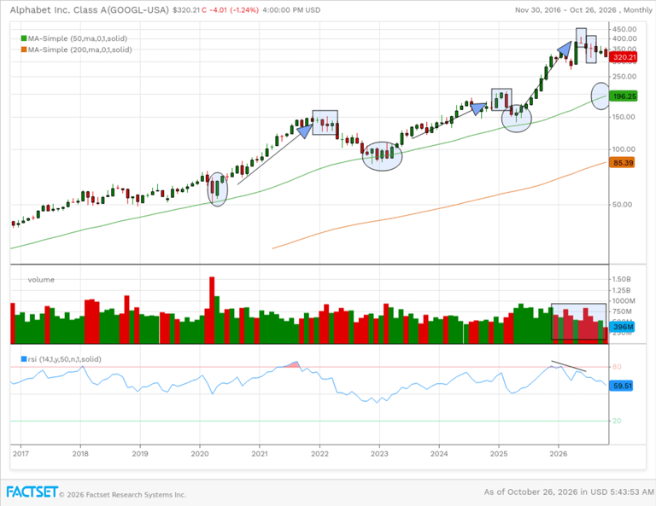The width and height of the screenshot is (656, 506).
Task: Click the blue 396M volume tag
Action: click(622, 327)
